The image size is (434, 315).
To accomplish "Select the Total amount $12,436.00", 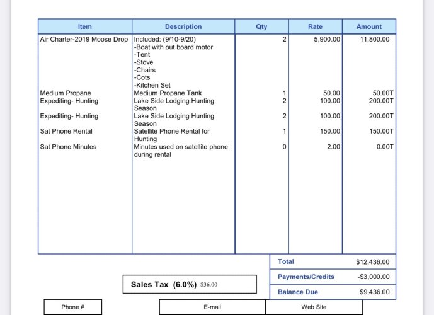I will tap(372, 262).
